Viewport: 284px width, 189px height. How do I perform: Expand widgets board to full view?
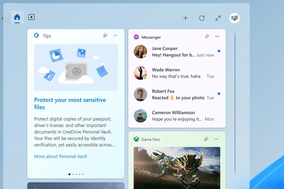tap(218, 18)
